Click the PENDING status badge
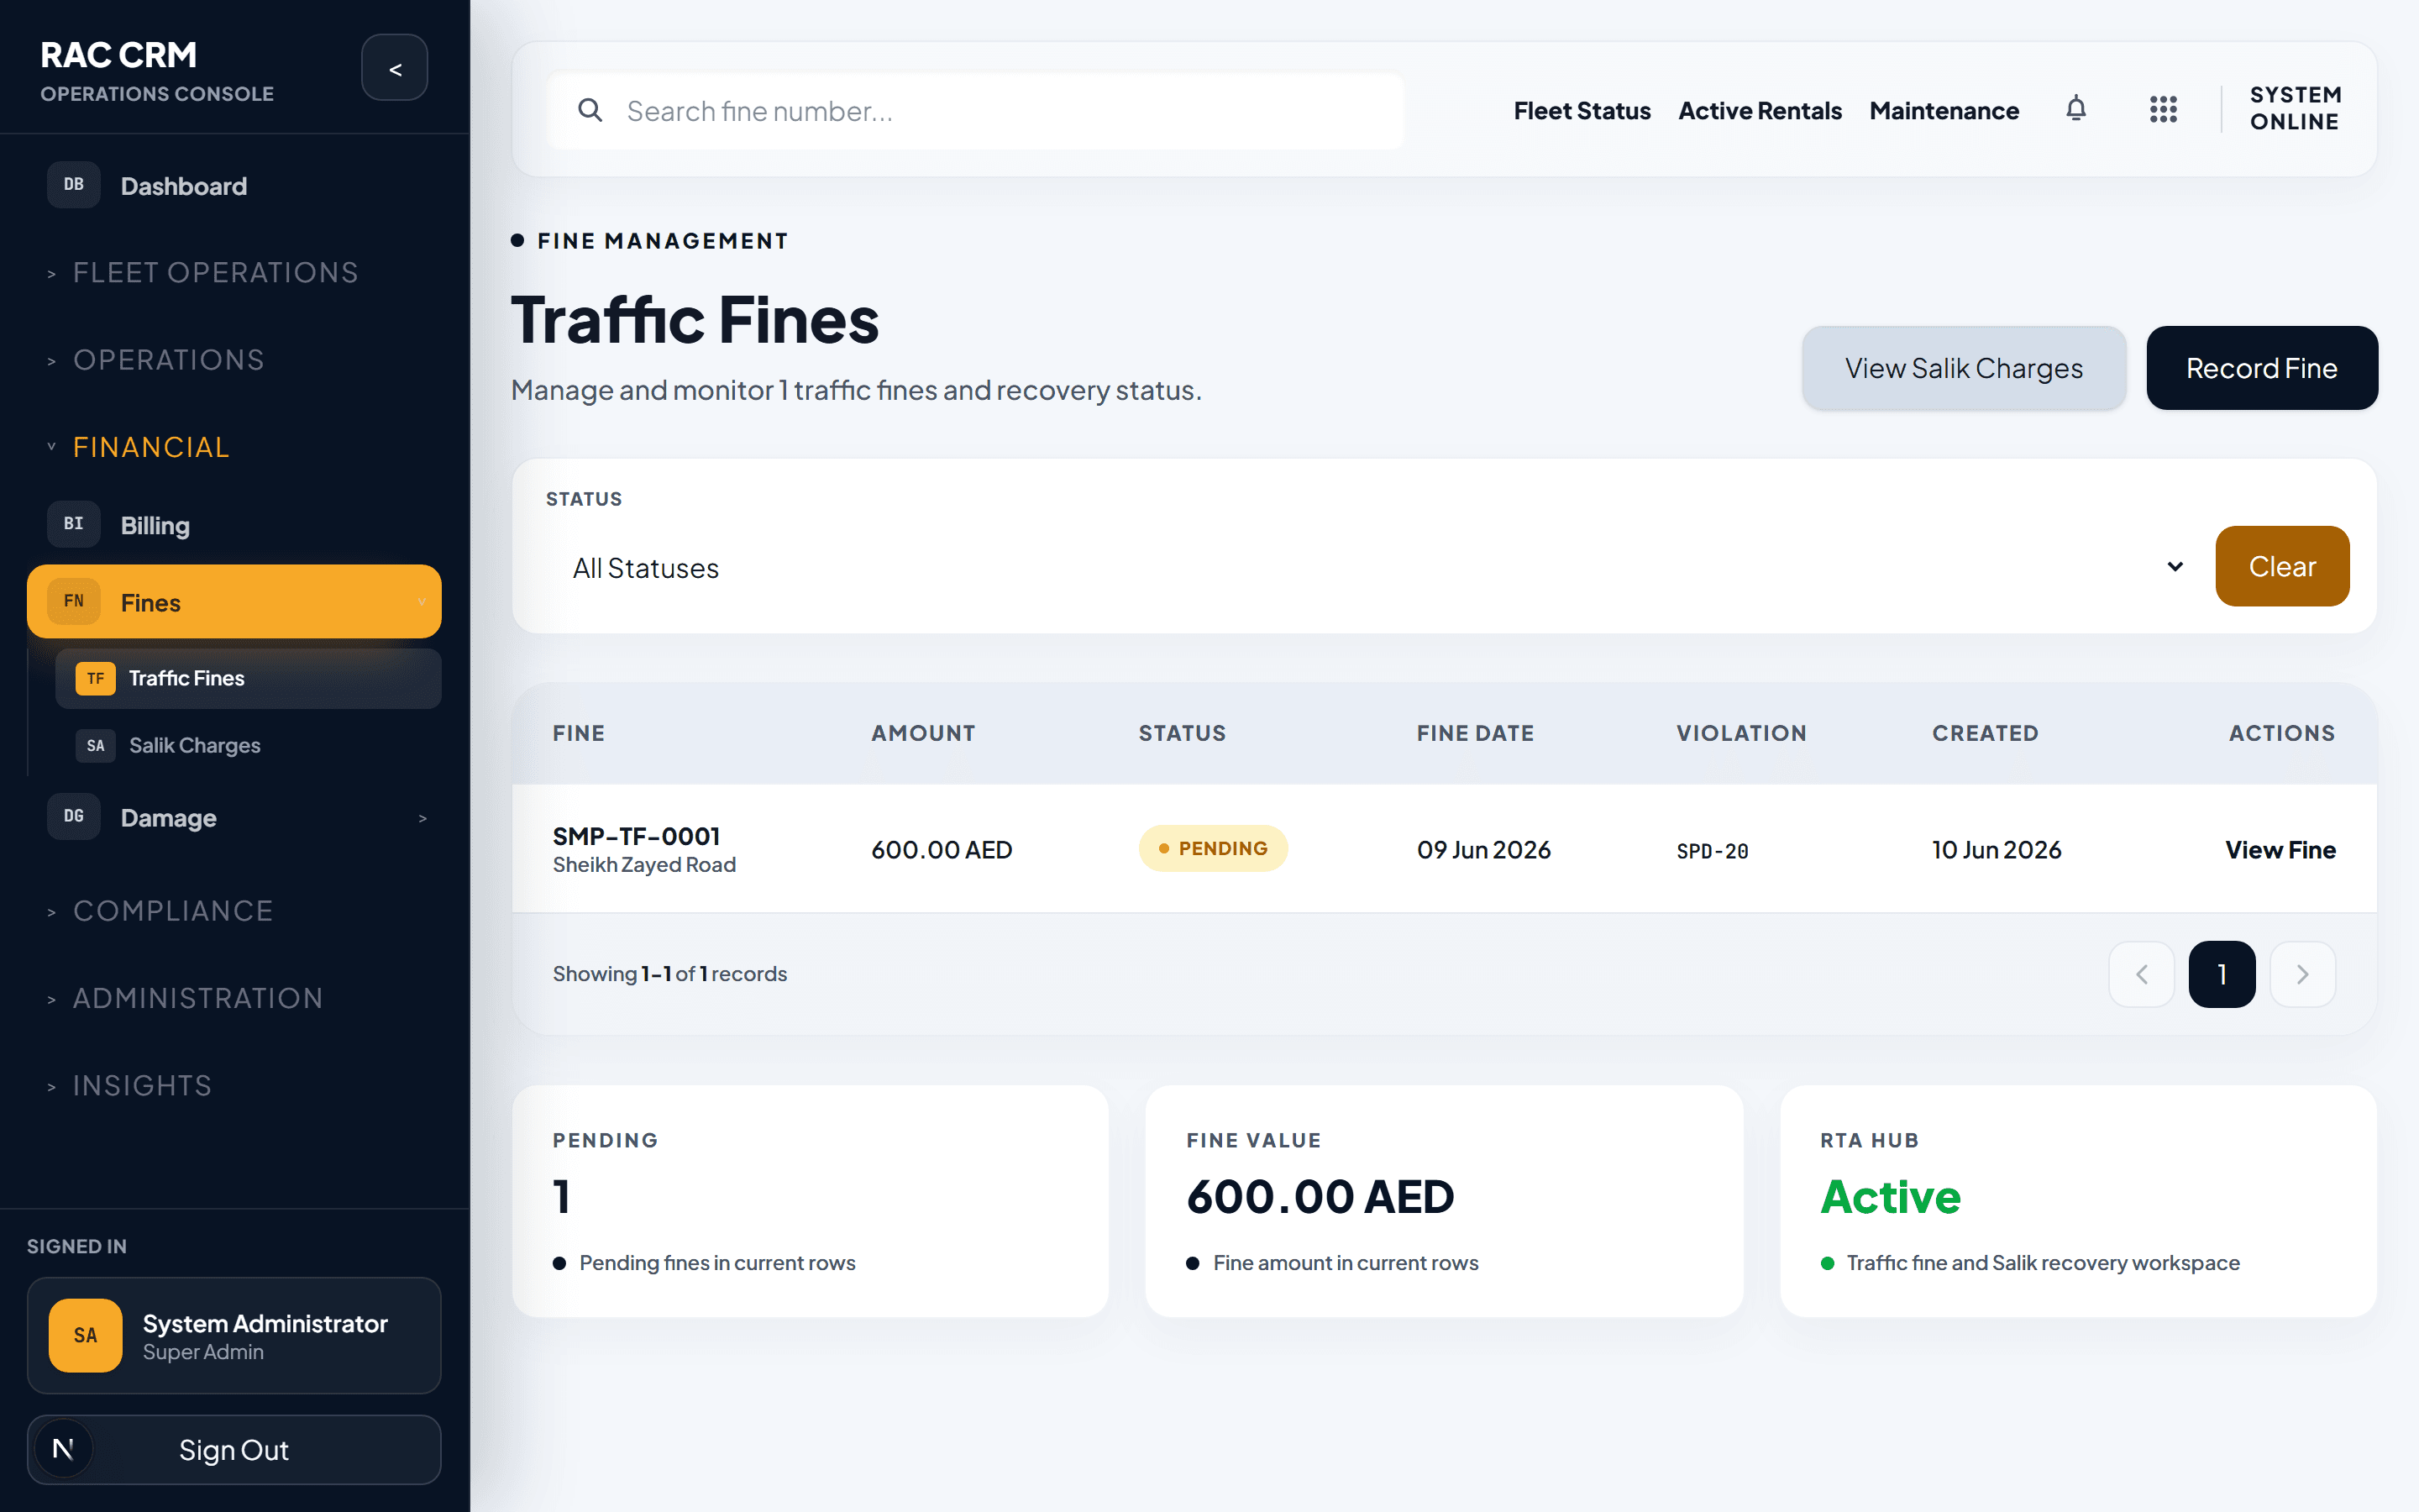The width and height of the screenshot is (2419, 1512). (x=1213, y=848)
